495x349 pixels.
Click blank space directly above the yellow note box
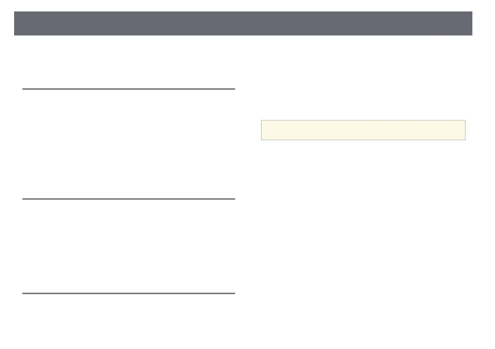[363, 109]
